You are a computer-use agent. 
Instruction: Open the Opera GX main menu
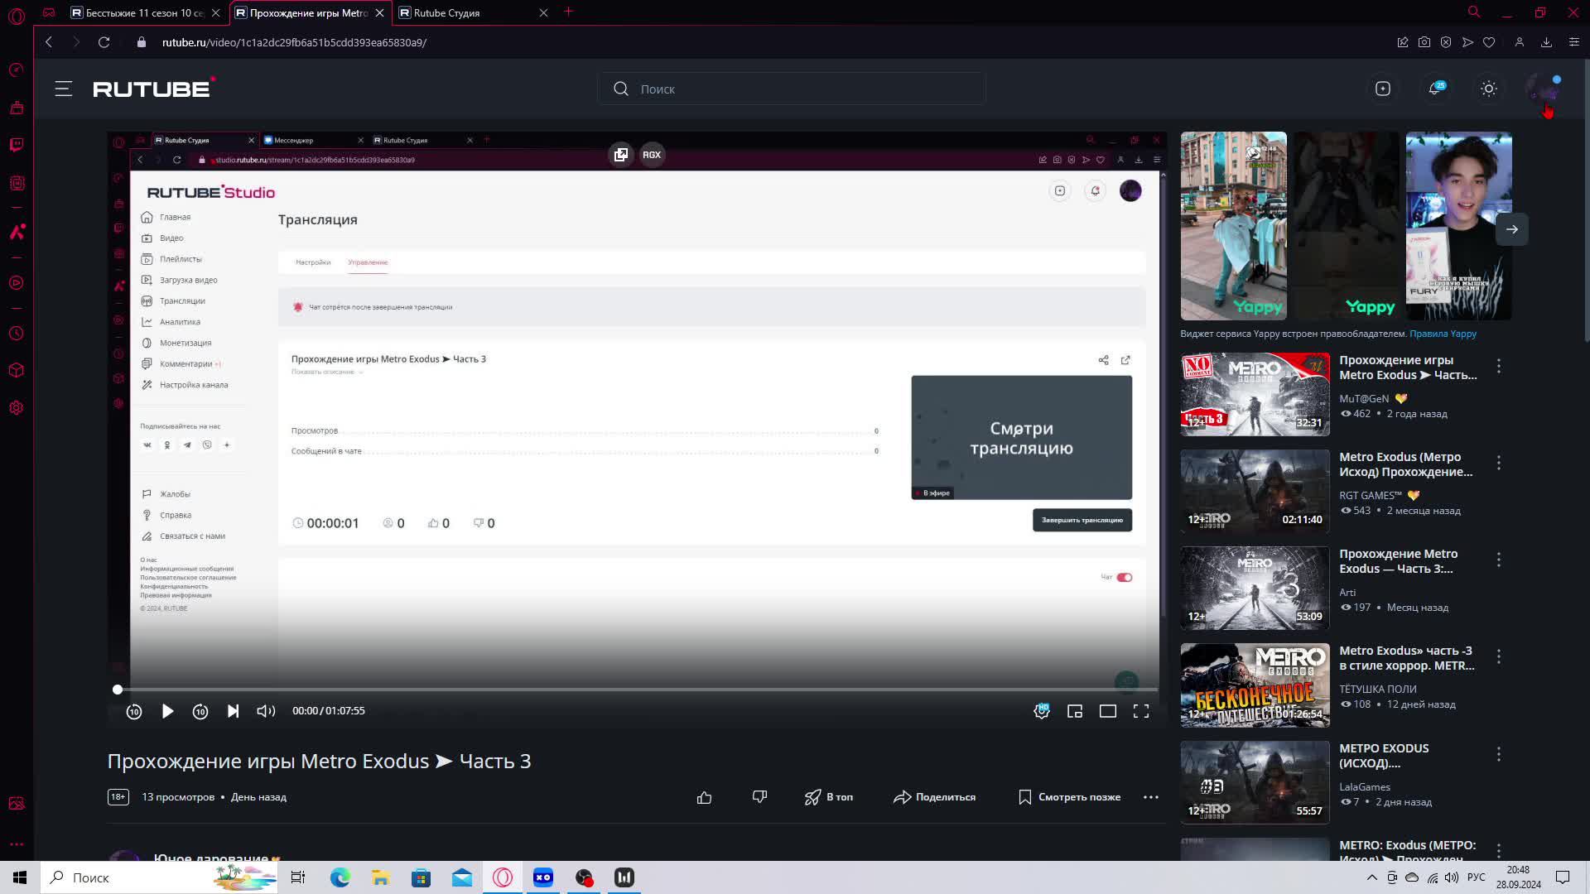pyautogui.click(x=17, y=15)
